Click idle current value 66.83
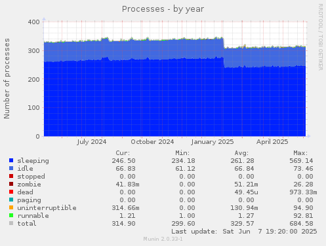326x246 pixels. click(125, 169)
